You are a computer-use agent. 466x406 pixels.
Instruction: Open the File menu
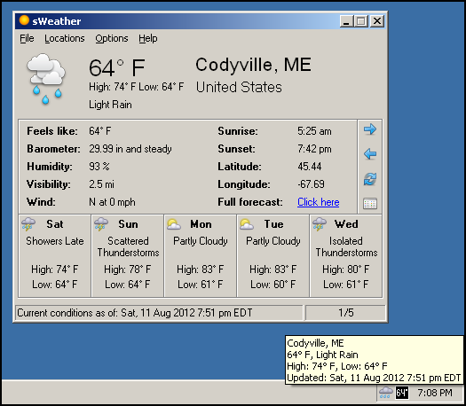tap(27, 39)
